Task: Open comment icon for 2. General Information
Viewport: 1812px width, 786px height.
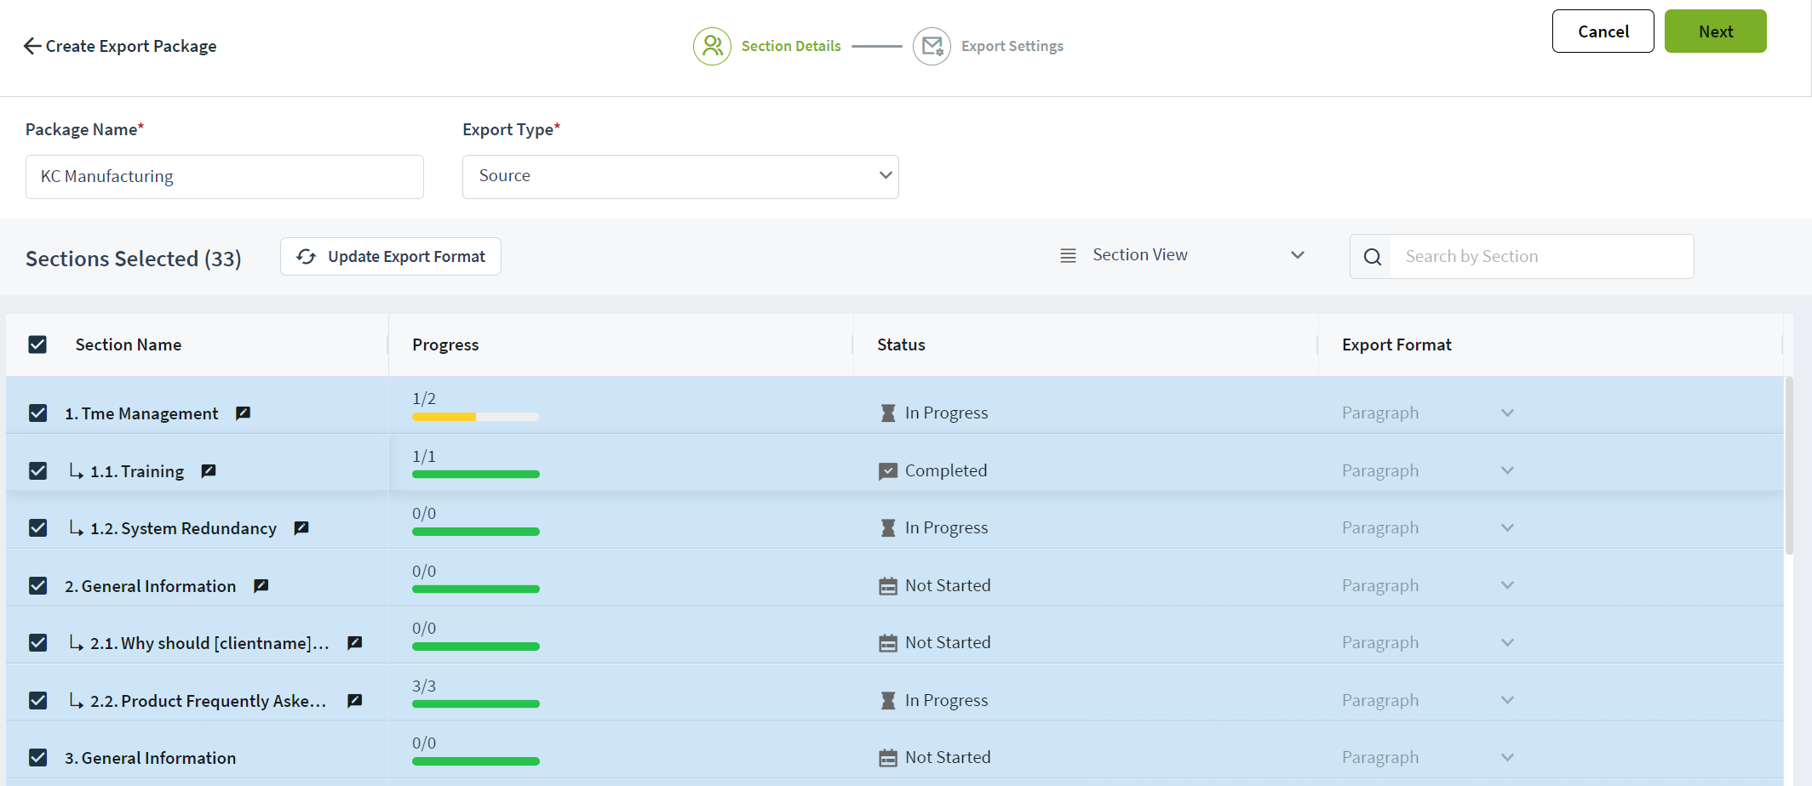Action: tap(261, 586)
